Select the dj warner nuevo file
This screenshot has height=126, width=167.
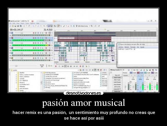[50, 84]
